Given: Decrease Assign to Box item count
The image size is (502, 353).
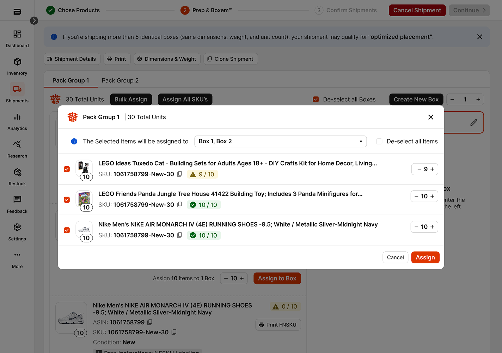Looking at the screenshot, I should point(226,279).
